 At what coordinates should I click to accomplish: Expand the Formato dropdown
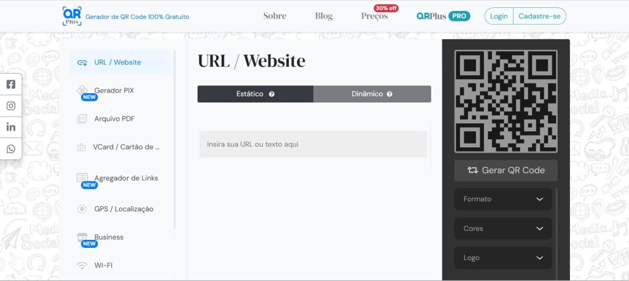coord(503,199)
